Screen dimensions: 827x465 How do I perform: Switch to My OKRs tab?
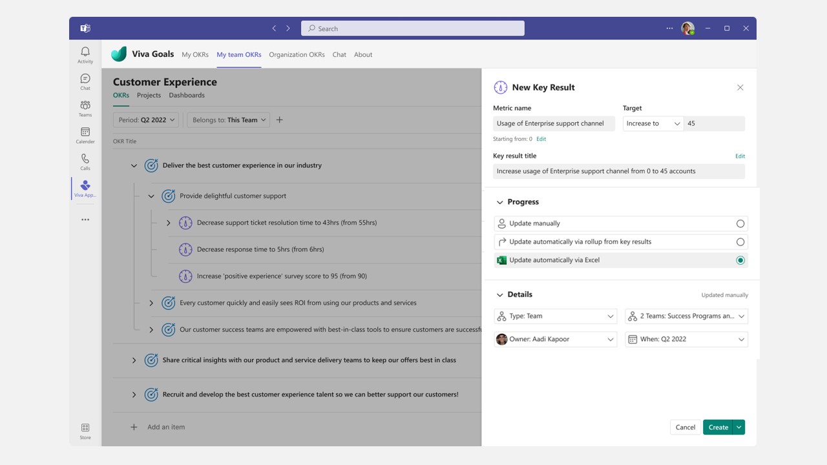pos(195,55)
